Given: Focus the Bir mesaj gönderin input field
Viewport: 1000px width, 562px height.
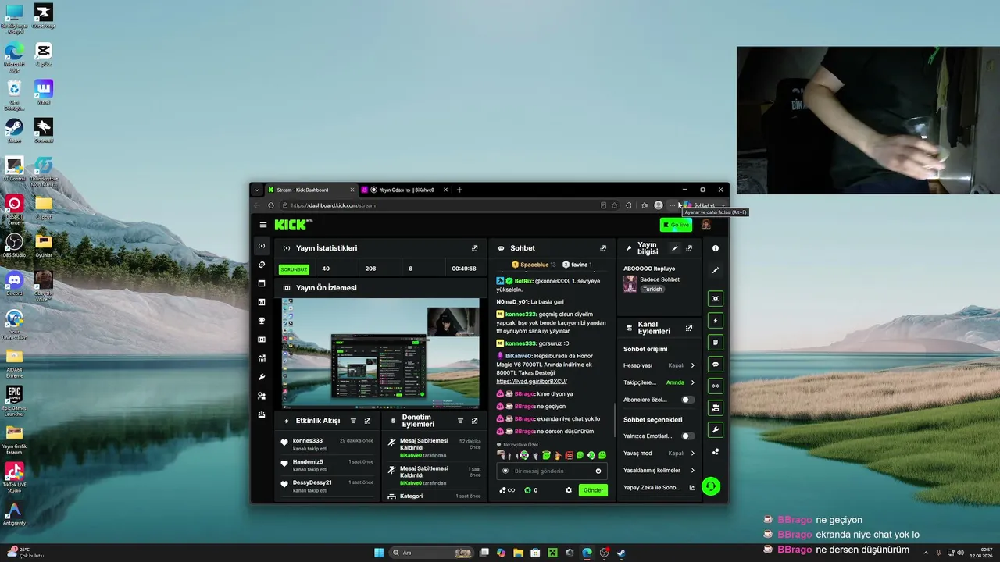Looking at the screenshot, I should click(552, 471).
